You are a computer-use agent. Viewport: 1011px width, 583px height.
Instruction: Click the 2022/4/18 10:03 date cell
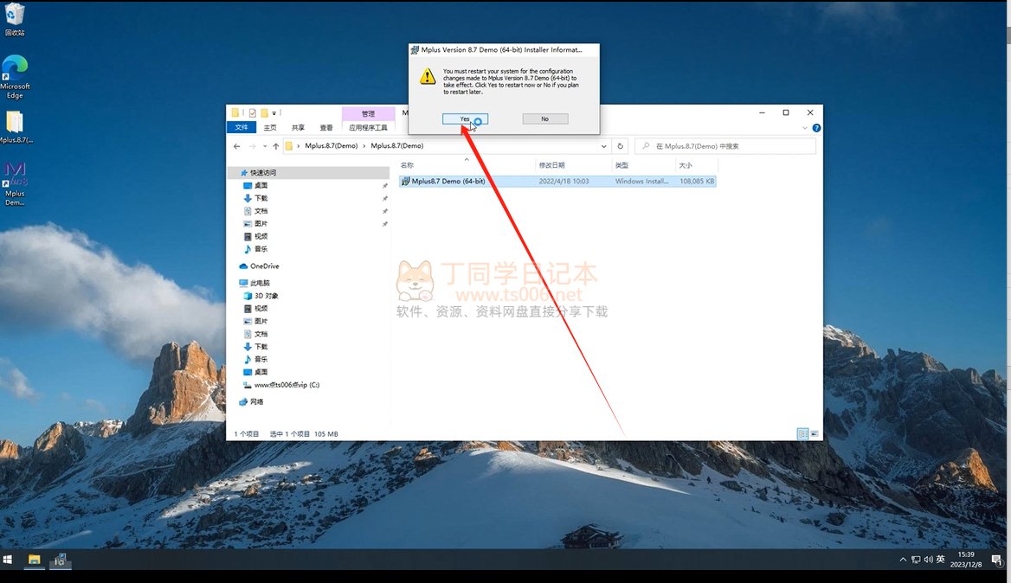563,182
